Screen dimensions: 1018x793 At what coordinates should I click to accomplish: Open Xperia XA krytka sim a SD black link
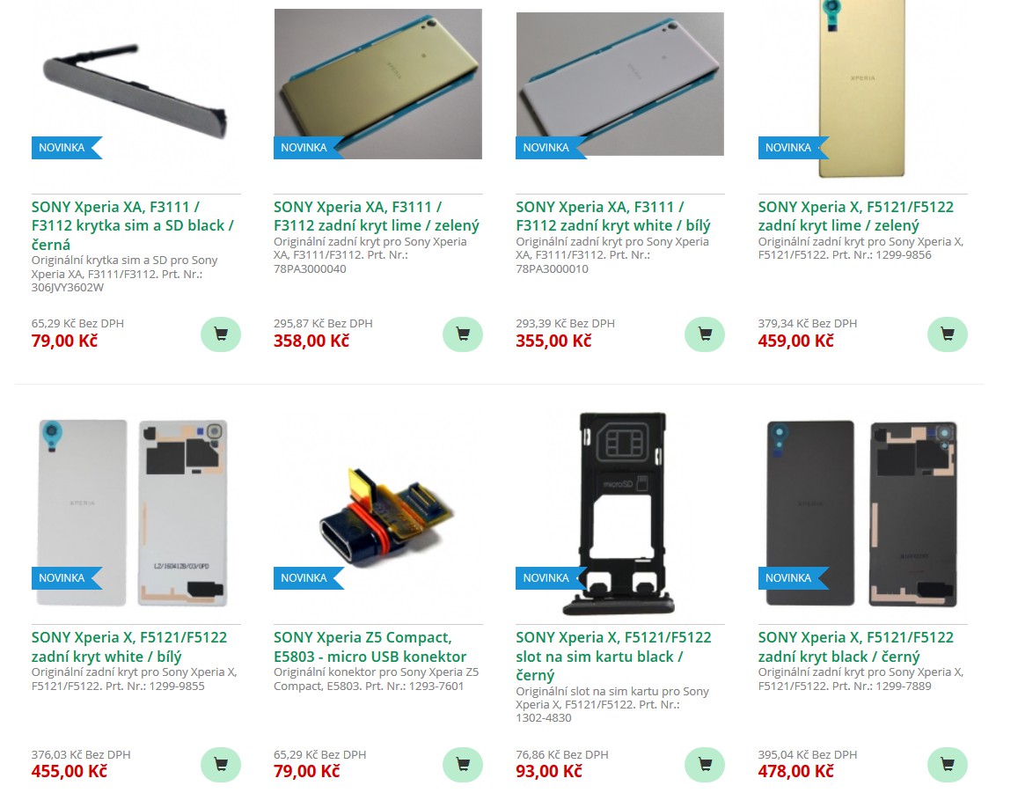(133, 225)
